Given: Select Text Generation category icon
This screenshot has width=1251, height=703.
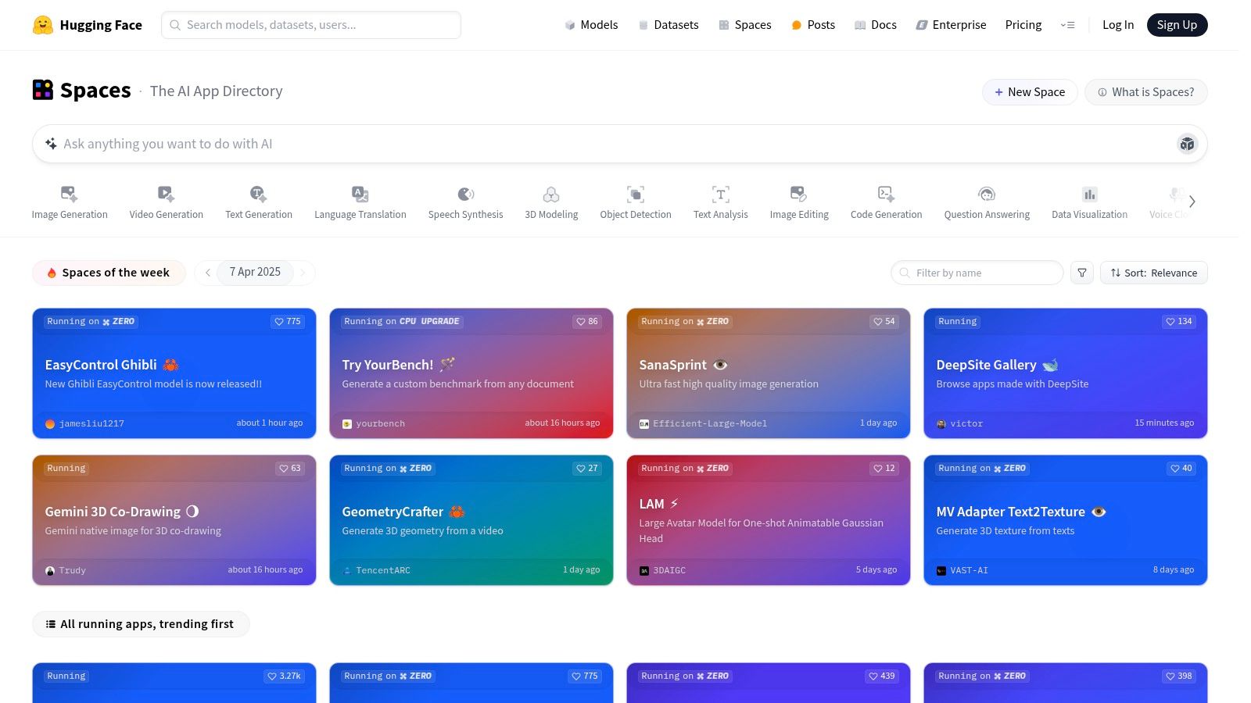Looking at the screenshot, I should [258, 194].
